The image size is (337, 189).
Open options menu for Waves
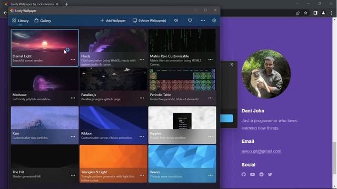coord(211,175)
